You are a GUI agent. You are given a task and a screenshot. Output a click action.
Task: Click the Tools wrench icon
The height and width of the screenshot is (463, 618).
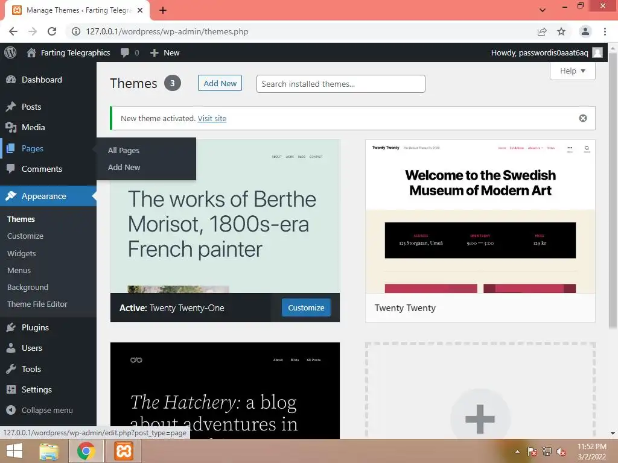click(x=11, y=369)
